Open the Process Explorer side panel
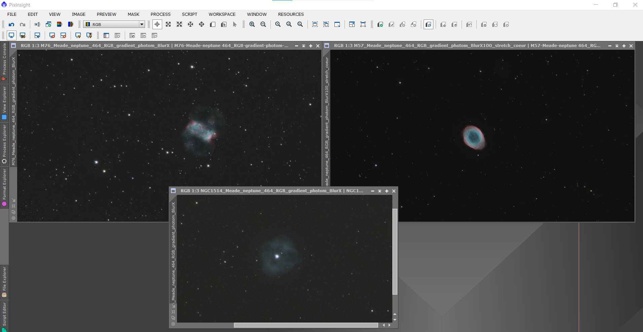Image resolution: width=643 pixels, height=332 pixels. [4, 144]
